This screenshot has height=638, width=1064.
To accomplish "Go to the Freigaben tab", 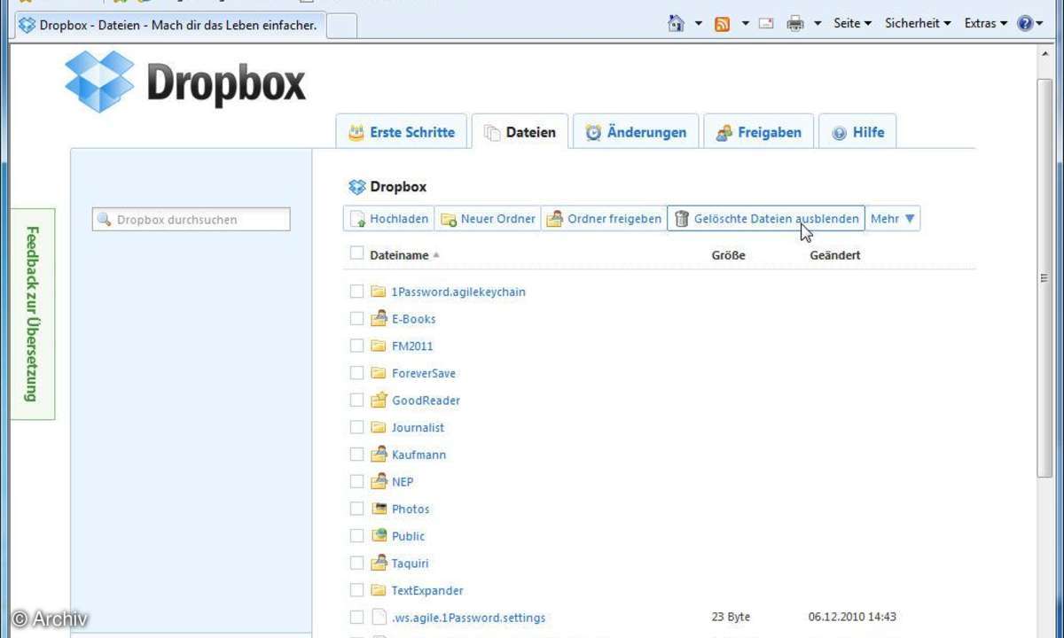I will coord(758,132).
